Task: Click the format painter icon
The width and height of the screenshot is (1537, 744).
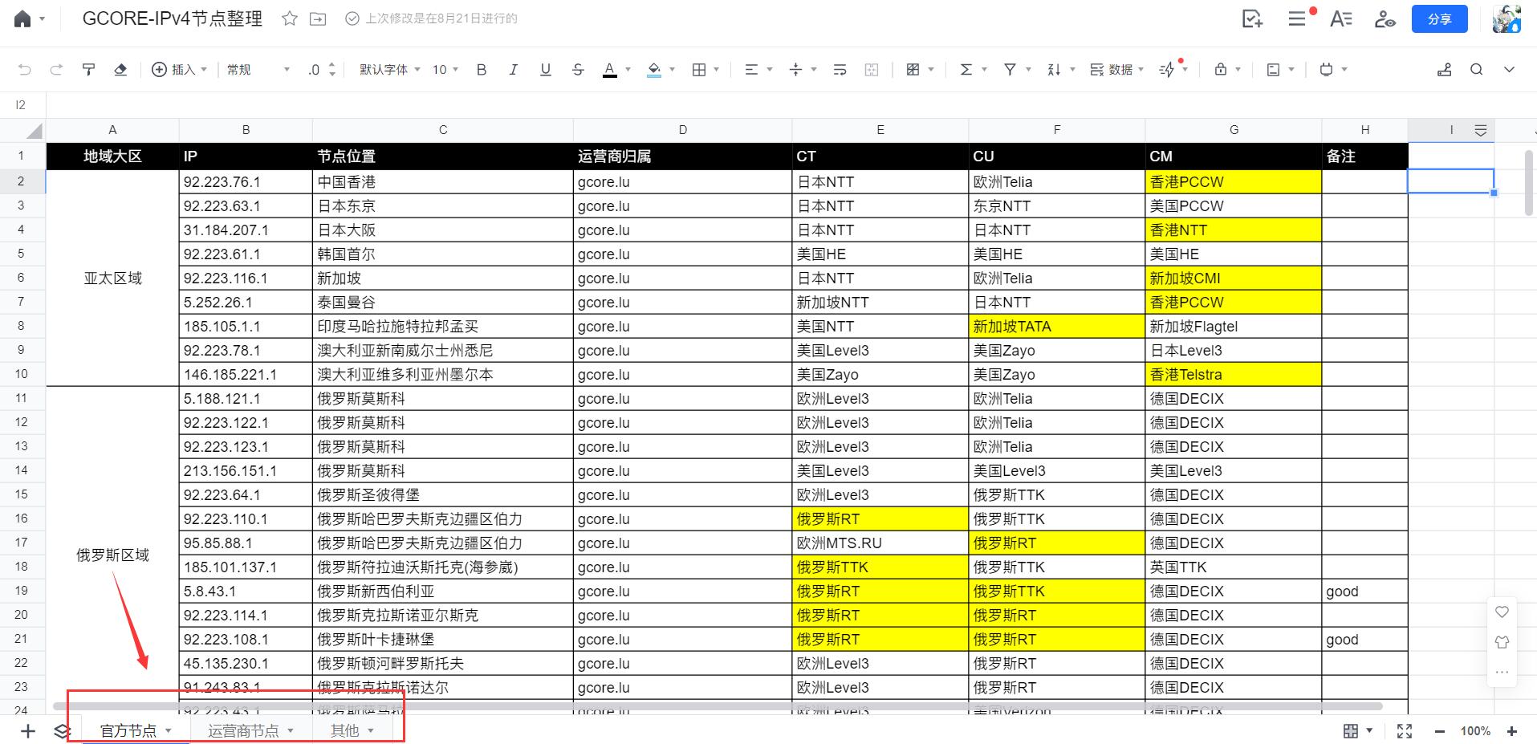Action: (x=89, y=70)
